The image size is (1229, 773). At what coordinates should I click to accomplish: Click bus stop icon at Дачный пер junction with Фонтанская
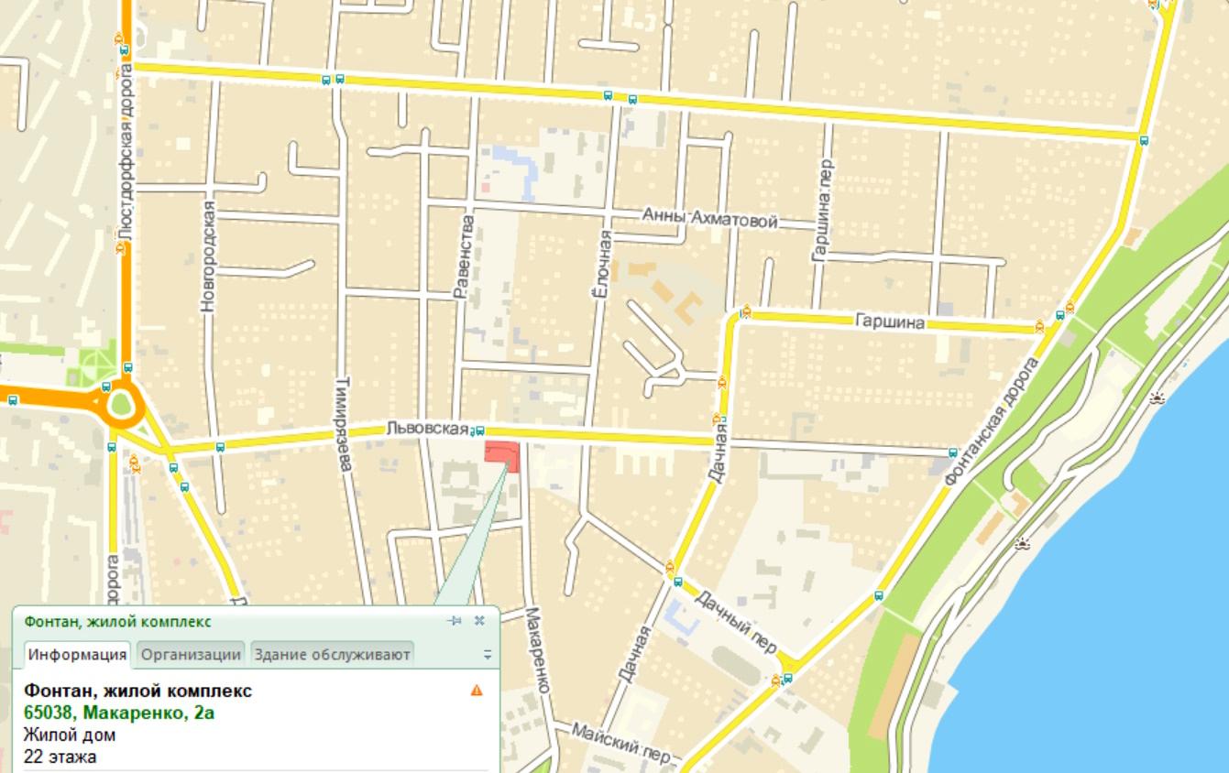point(787,680)
